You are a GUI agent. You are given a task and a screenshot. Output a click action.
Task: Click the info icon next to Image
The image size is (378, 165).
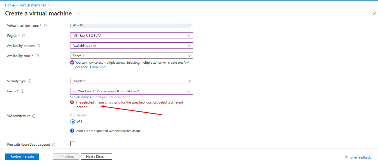[22, 91]
